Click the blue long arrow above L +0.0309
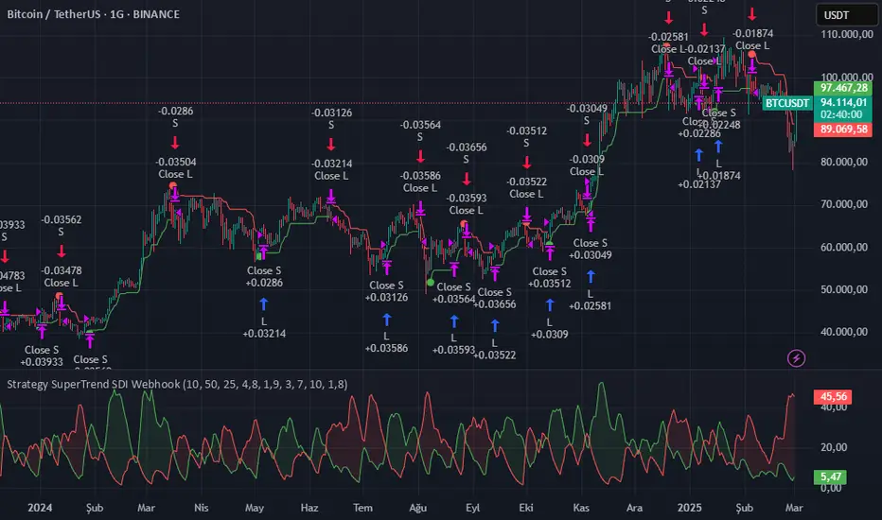 [550, 304]
